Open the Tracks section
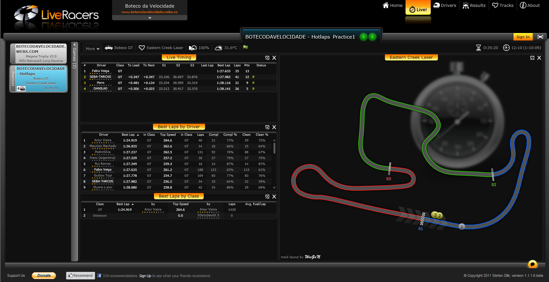The image size is (549, 282). point(503,5)
